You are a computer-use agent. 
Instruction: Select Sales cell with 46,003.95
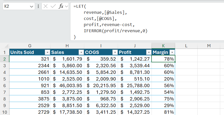[67, 85]
